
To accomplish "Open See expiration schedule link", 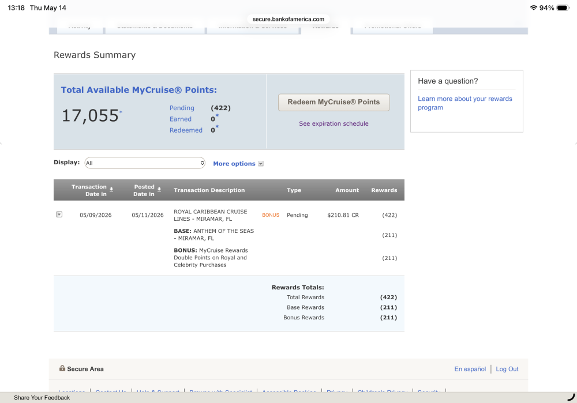I will click(x=334, y=123).
